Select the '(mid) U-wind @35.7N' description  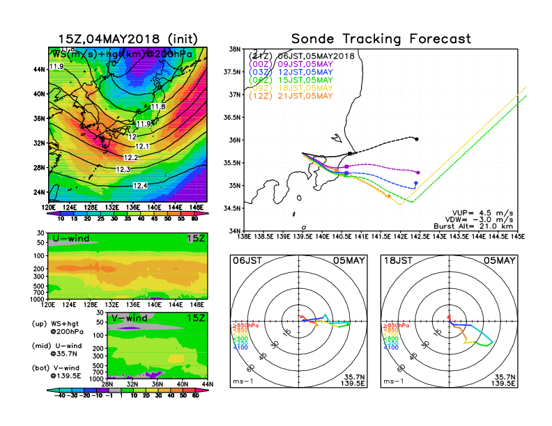point(56,349)
